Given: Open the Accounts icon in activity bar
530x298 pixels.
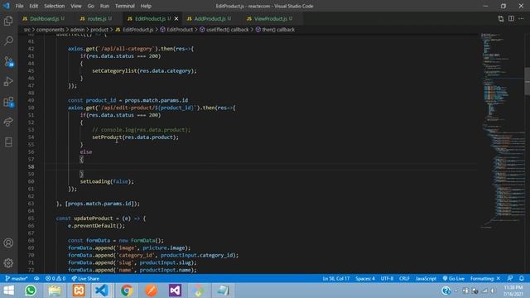Looking at the screenshot, I should tap(8, 243).
